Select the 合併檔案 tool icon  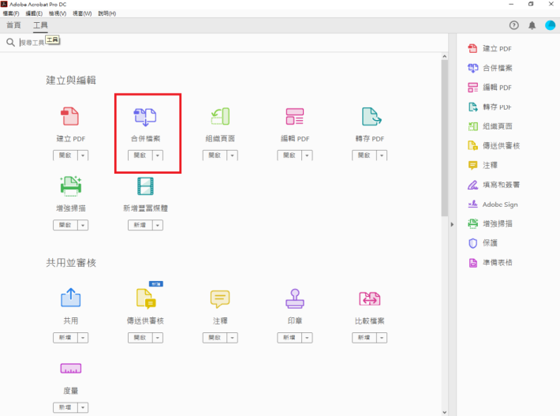click(x=145, y=117)
